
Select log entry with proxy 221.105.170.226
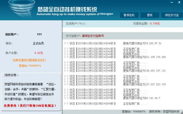(115, 57)
